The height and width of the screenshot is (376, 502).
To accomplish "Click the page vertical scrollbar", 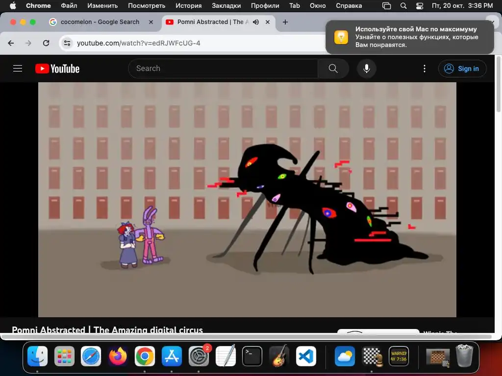I will [498, 84].
